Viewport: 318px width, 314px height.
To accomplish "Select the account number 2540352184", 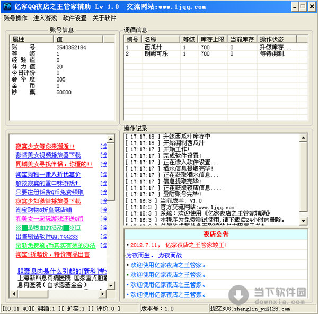I will pos(71,48).
